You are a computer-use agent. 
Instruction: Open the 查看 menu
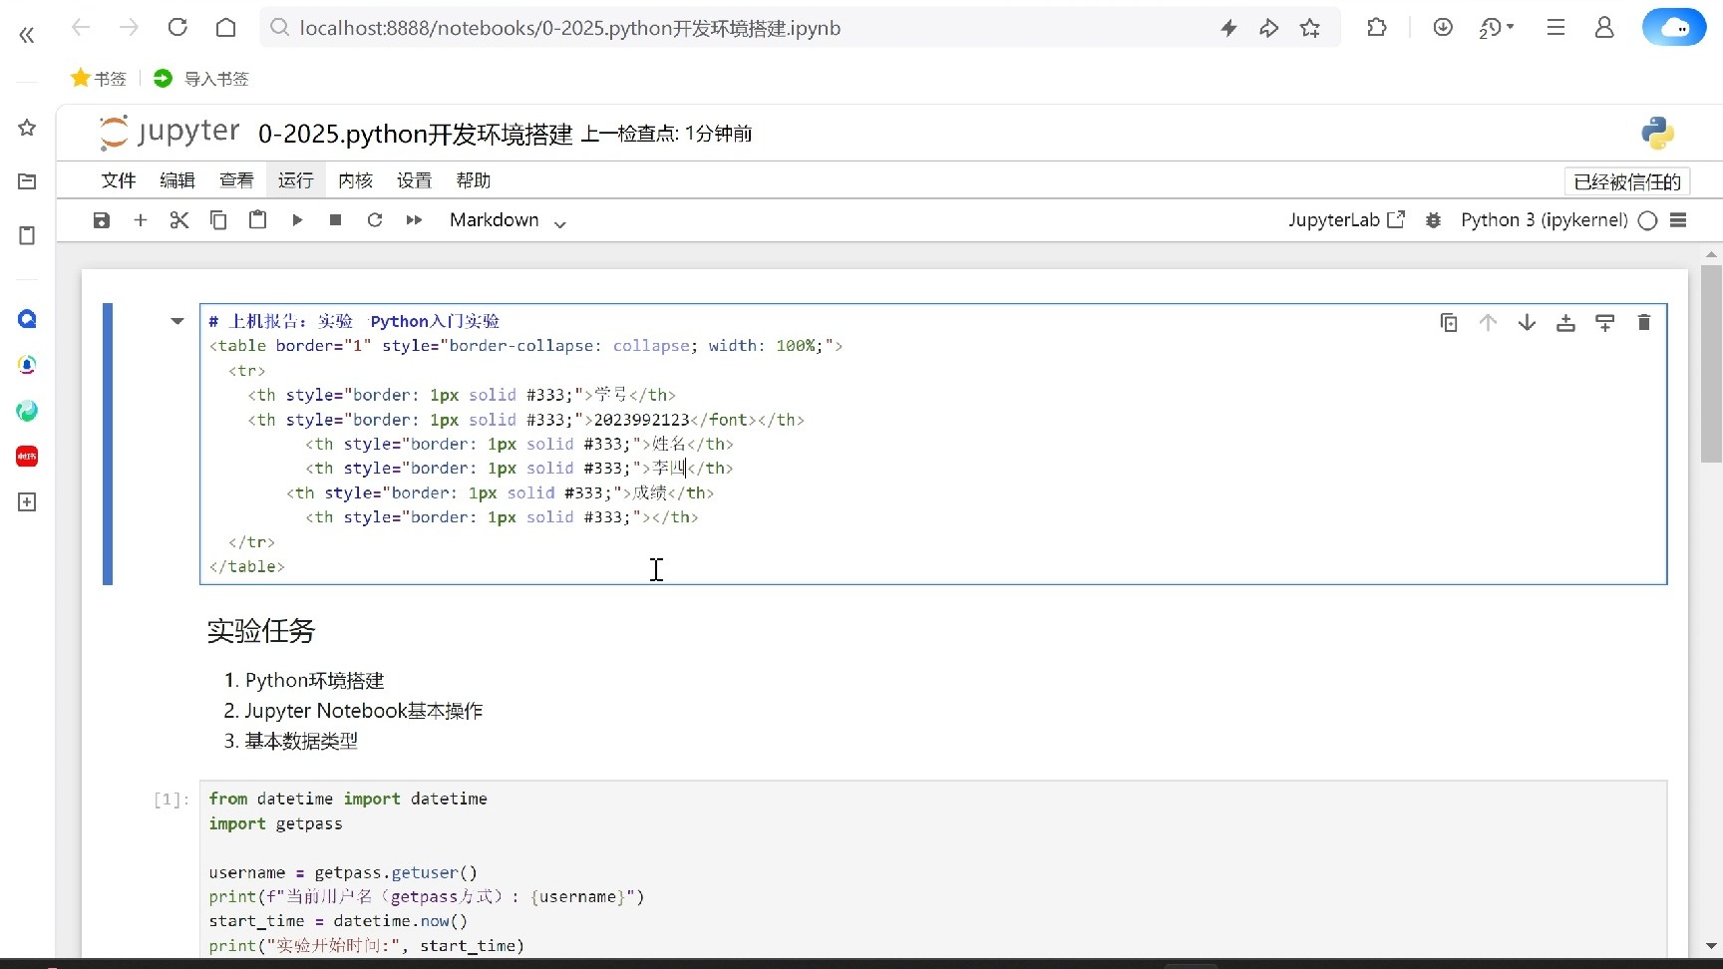point(236,180)
